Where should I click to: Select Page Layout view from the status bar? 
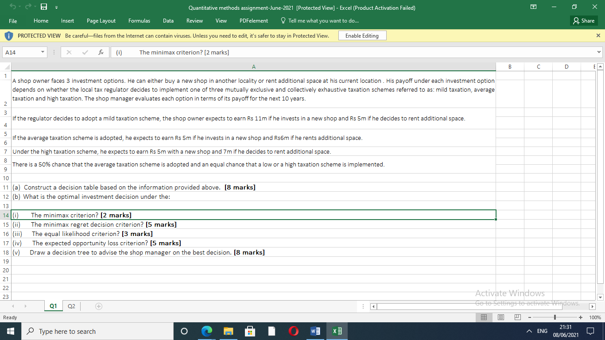(x=501, y=317)
